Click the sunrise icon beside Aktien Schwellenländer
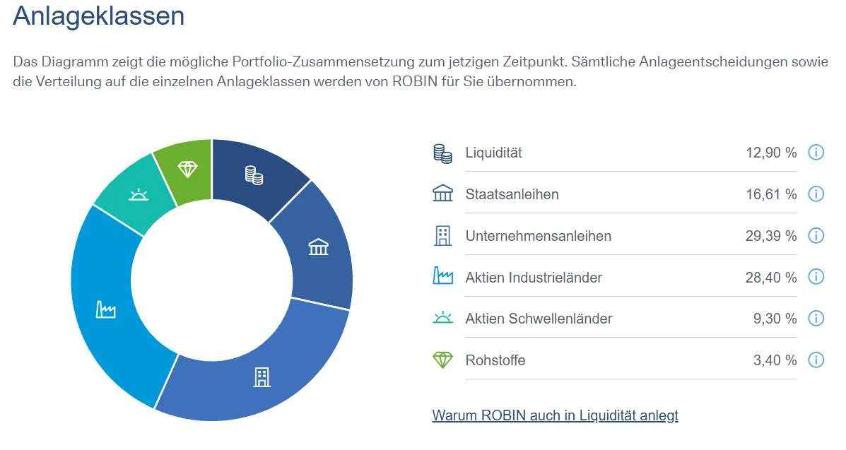The height and width of the screenshot is (450, 846). 442,318
